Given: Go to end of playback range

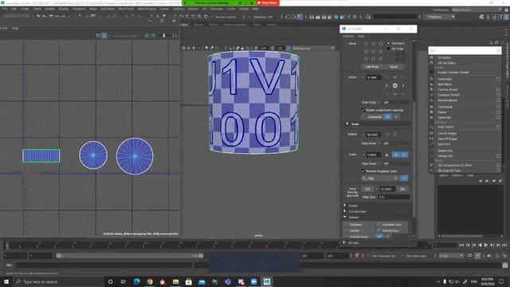Looking at the screenshot, I should coord(504,245).
